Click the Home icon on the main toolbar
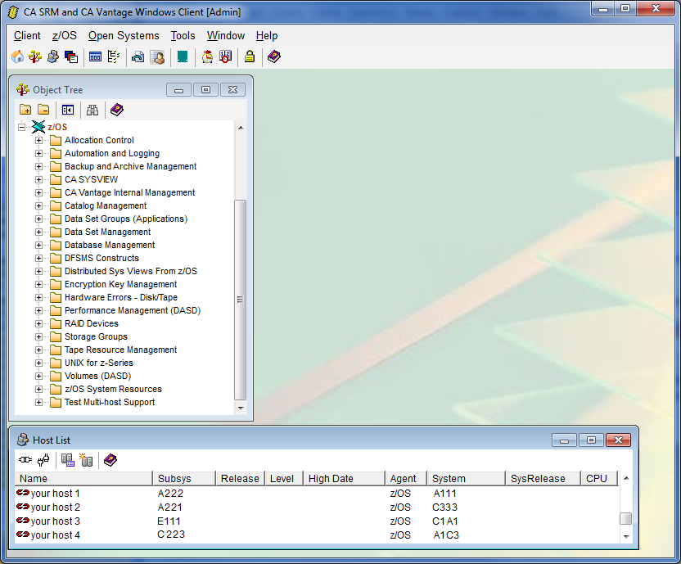 pos(17,56)
